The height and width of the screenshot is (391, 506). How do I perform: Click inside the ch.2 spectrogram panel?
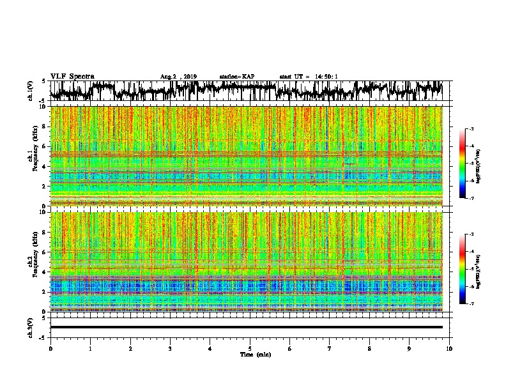(246, 262)
